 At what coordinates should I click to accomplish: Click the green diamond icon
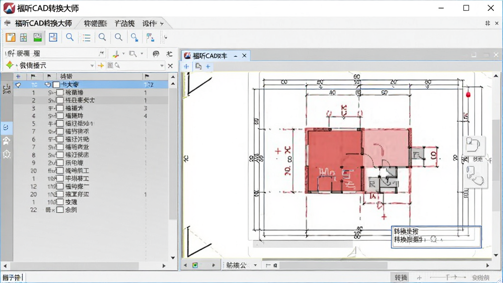tap(10, 65)
